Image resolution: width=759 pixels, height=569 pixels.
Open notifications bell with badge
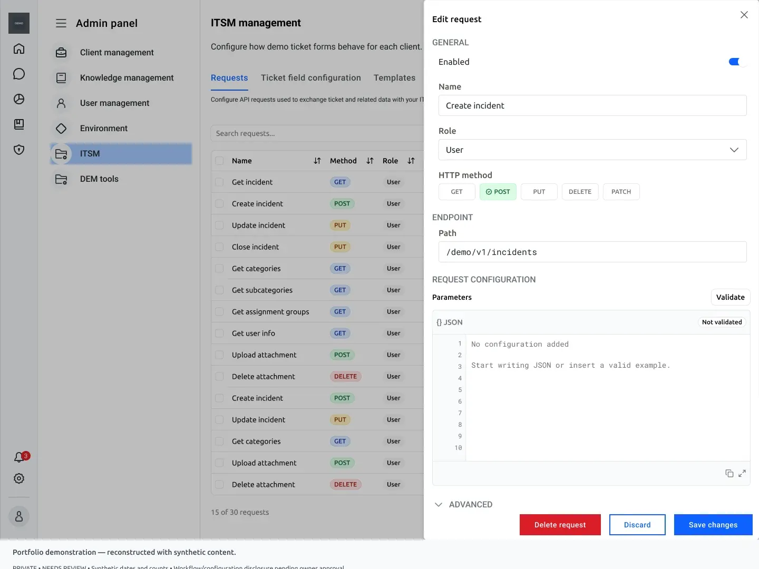(20, 457)
